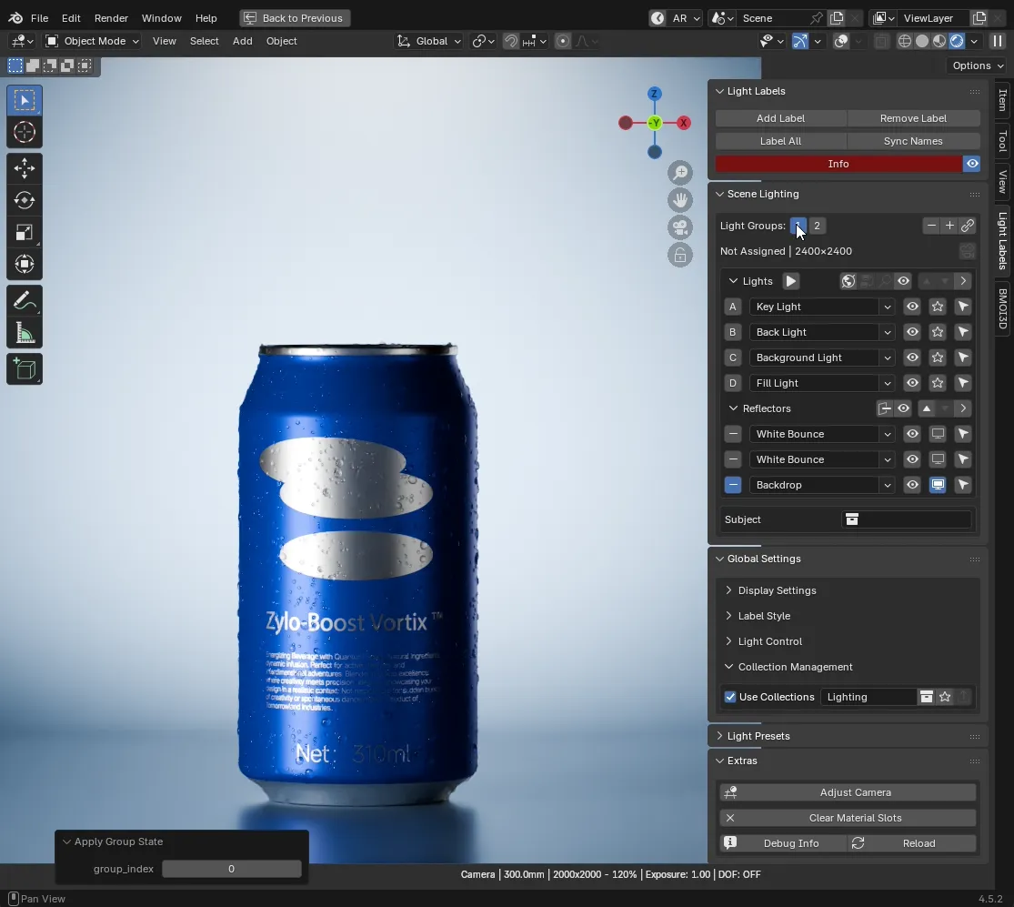Toggle Back Light visibility eye
Viewport: 1014px width, 907px height.
click(912, 332)
